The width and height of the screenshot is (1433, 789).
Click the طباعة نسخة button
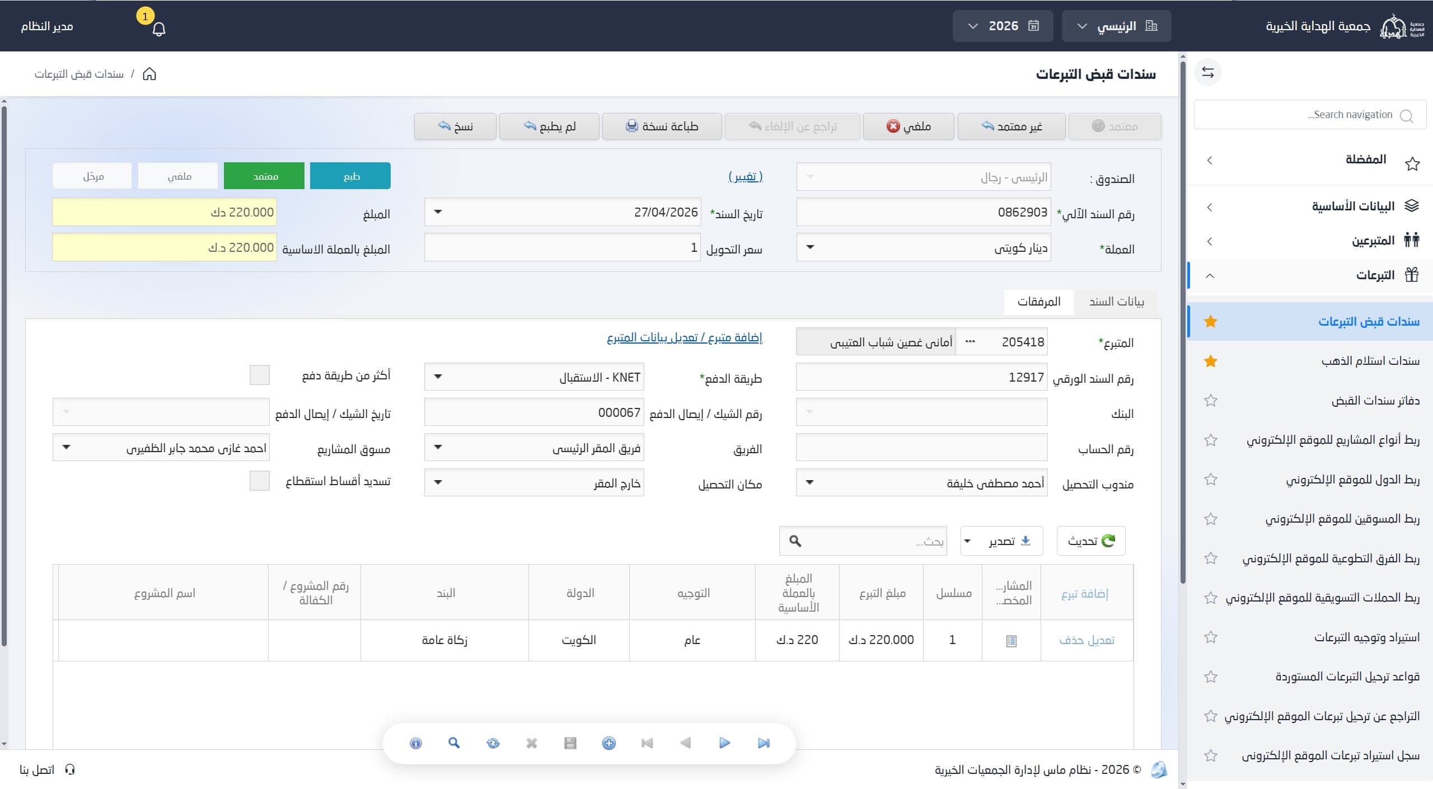tap(662, 126)
